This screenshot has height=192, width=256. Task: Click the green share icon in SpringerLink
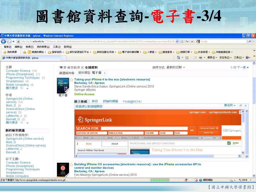point(229,143)
